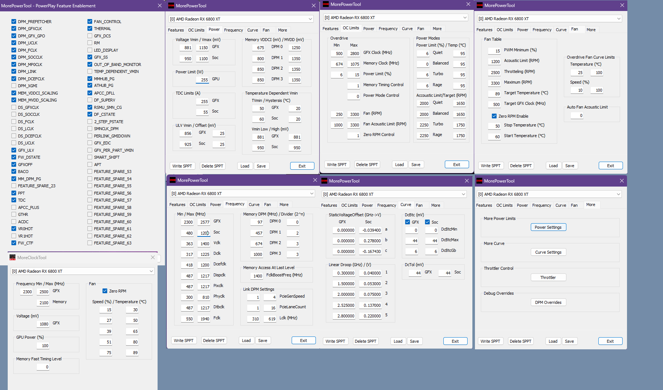
Task: Click the app icon of the More Power Limits window
Action: tap(479, 181)
